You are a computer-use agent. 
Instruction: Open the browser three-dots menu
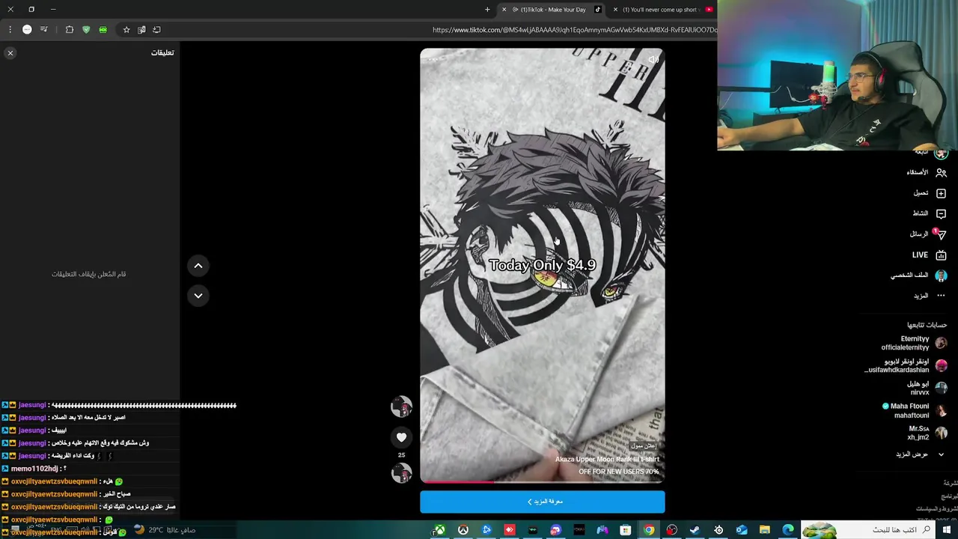(10, 30)
